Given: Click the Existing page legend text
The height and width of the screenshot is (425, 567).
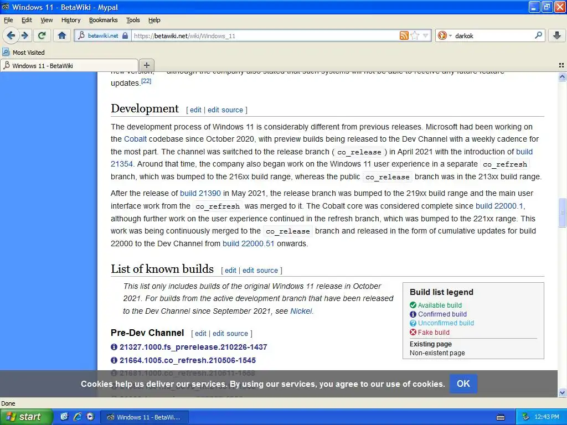Looking at the screenshot, I should 431,344.
